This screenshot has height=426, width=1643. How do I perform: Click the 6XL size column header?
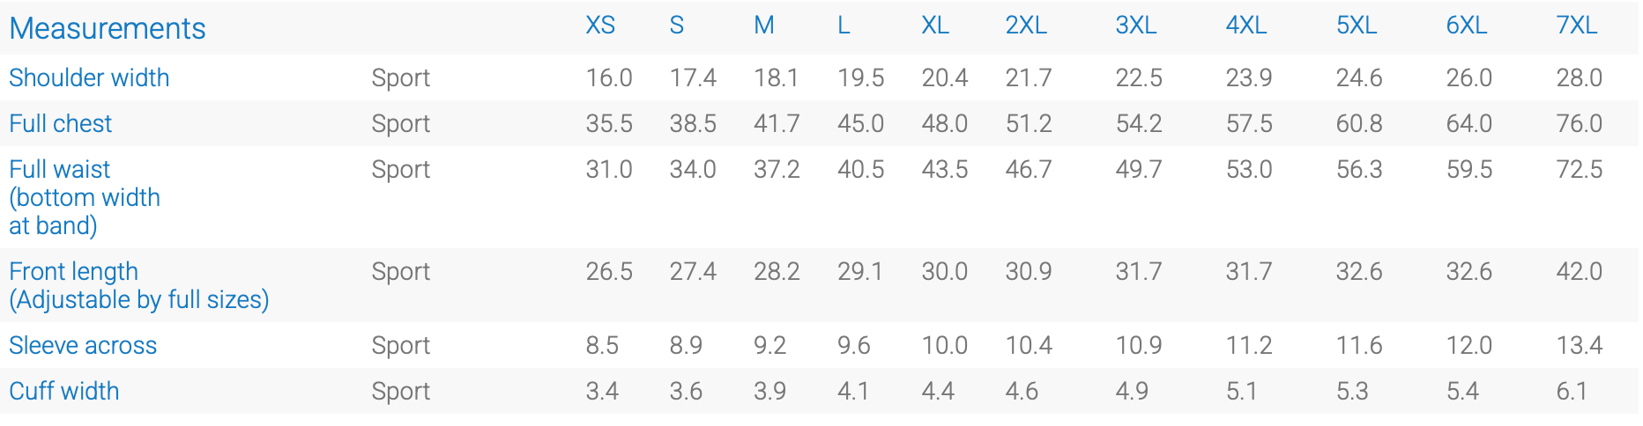click(1467, 26)
